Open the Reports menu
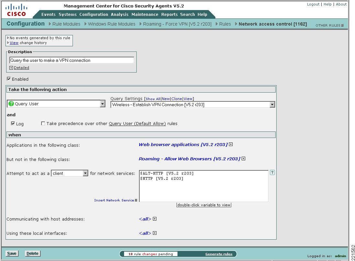355x261 pixels. coord(169,15)
